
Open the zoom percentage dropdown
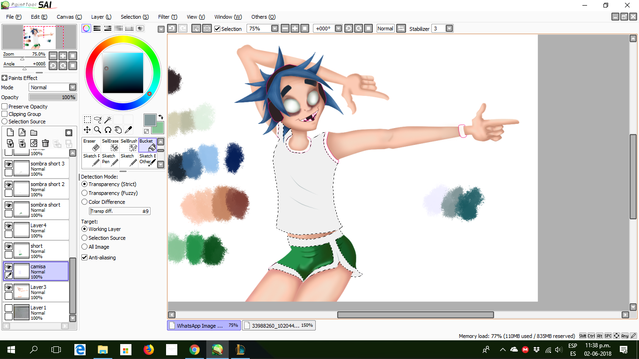[x=275, y=29]
